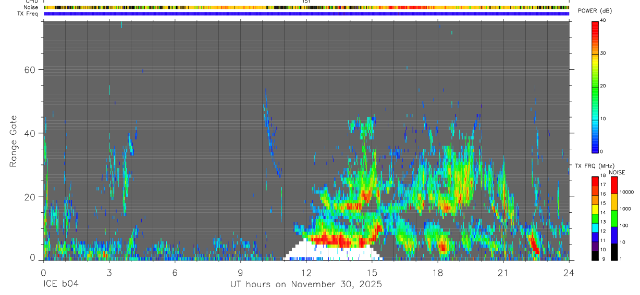The height and width of the screenshot is (295, 640).
Task: Click the 12 hour mark on the time axis
Action: tap(306, 272)
